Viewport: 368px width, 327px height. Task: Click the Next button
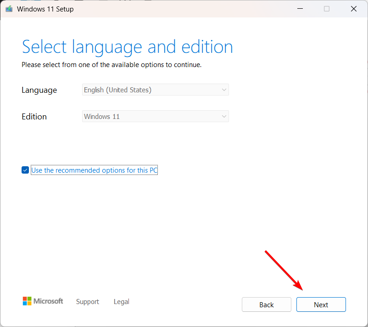(321, 304)
